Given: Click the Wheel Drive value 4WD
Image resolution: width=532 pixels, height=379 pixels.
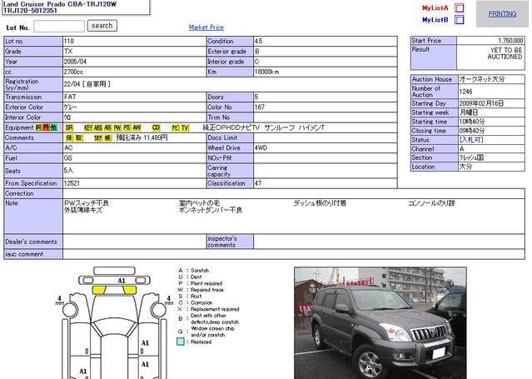Looking at the screenshot, I should [x=261, y=147].
